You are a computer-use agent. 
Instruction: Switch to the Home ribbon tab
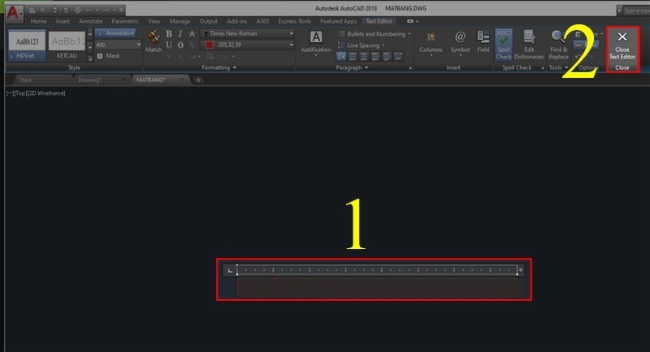click(x=38, y=21)
